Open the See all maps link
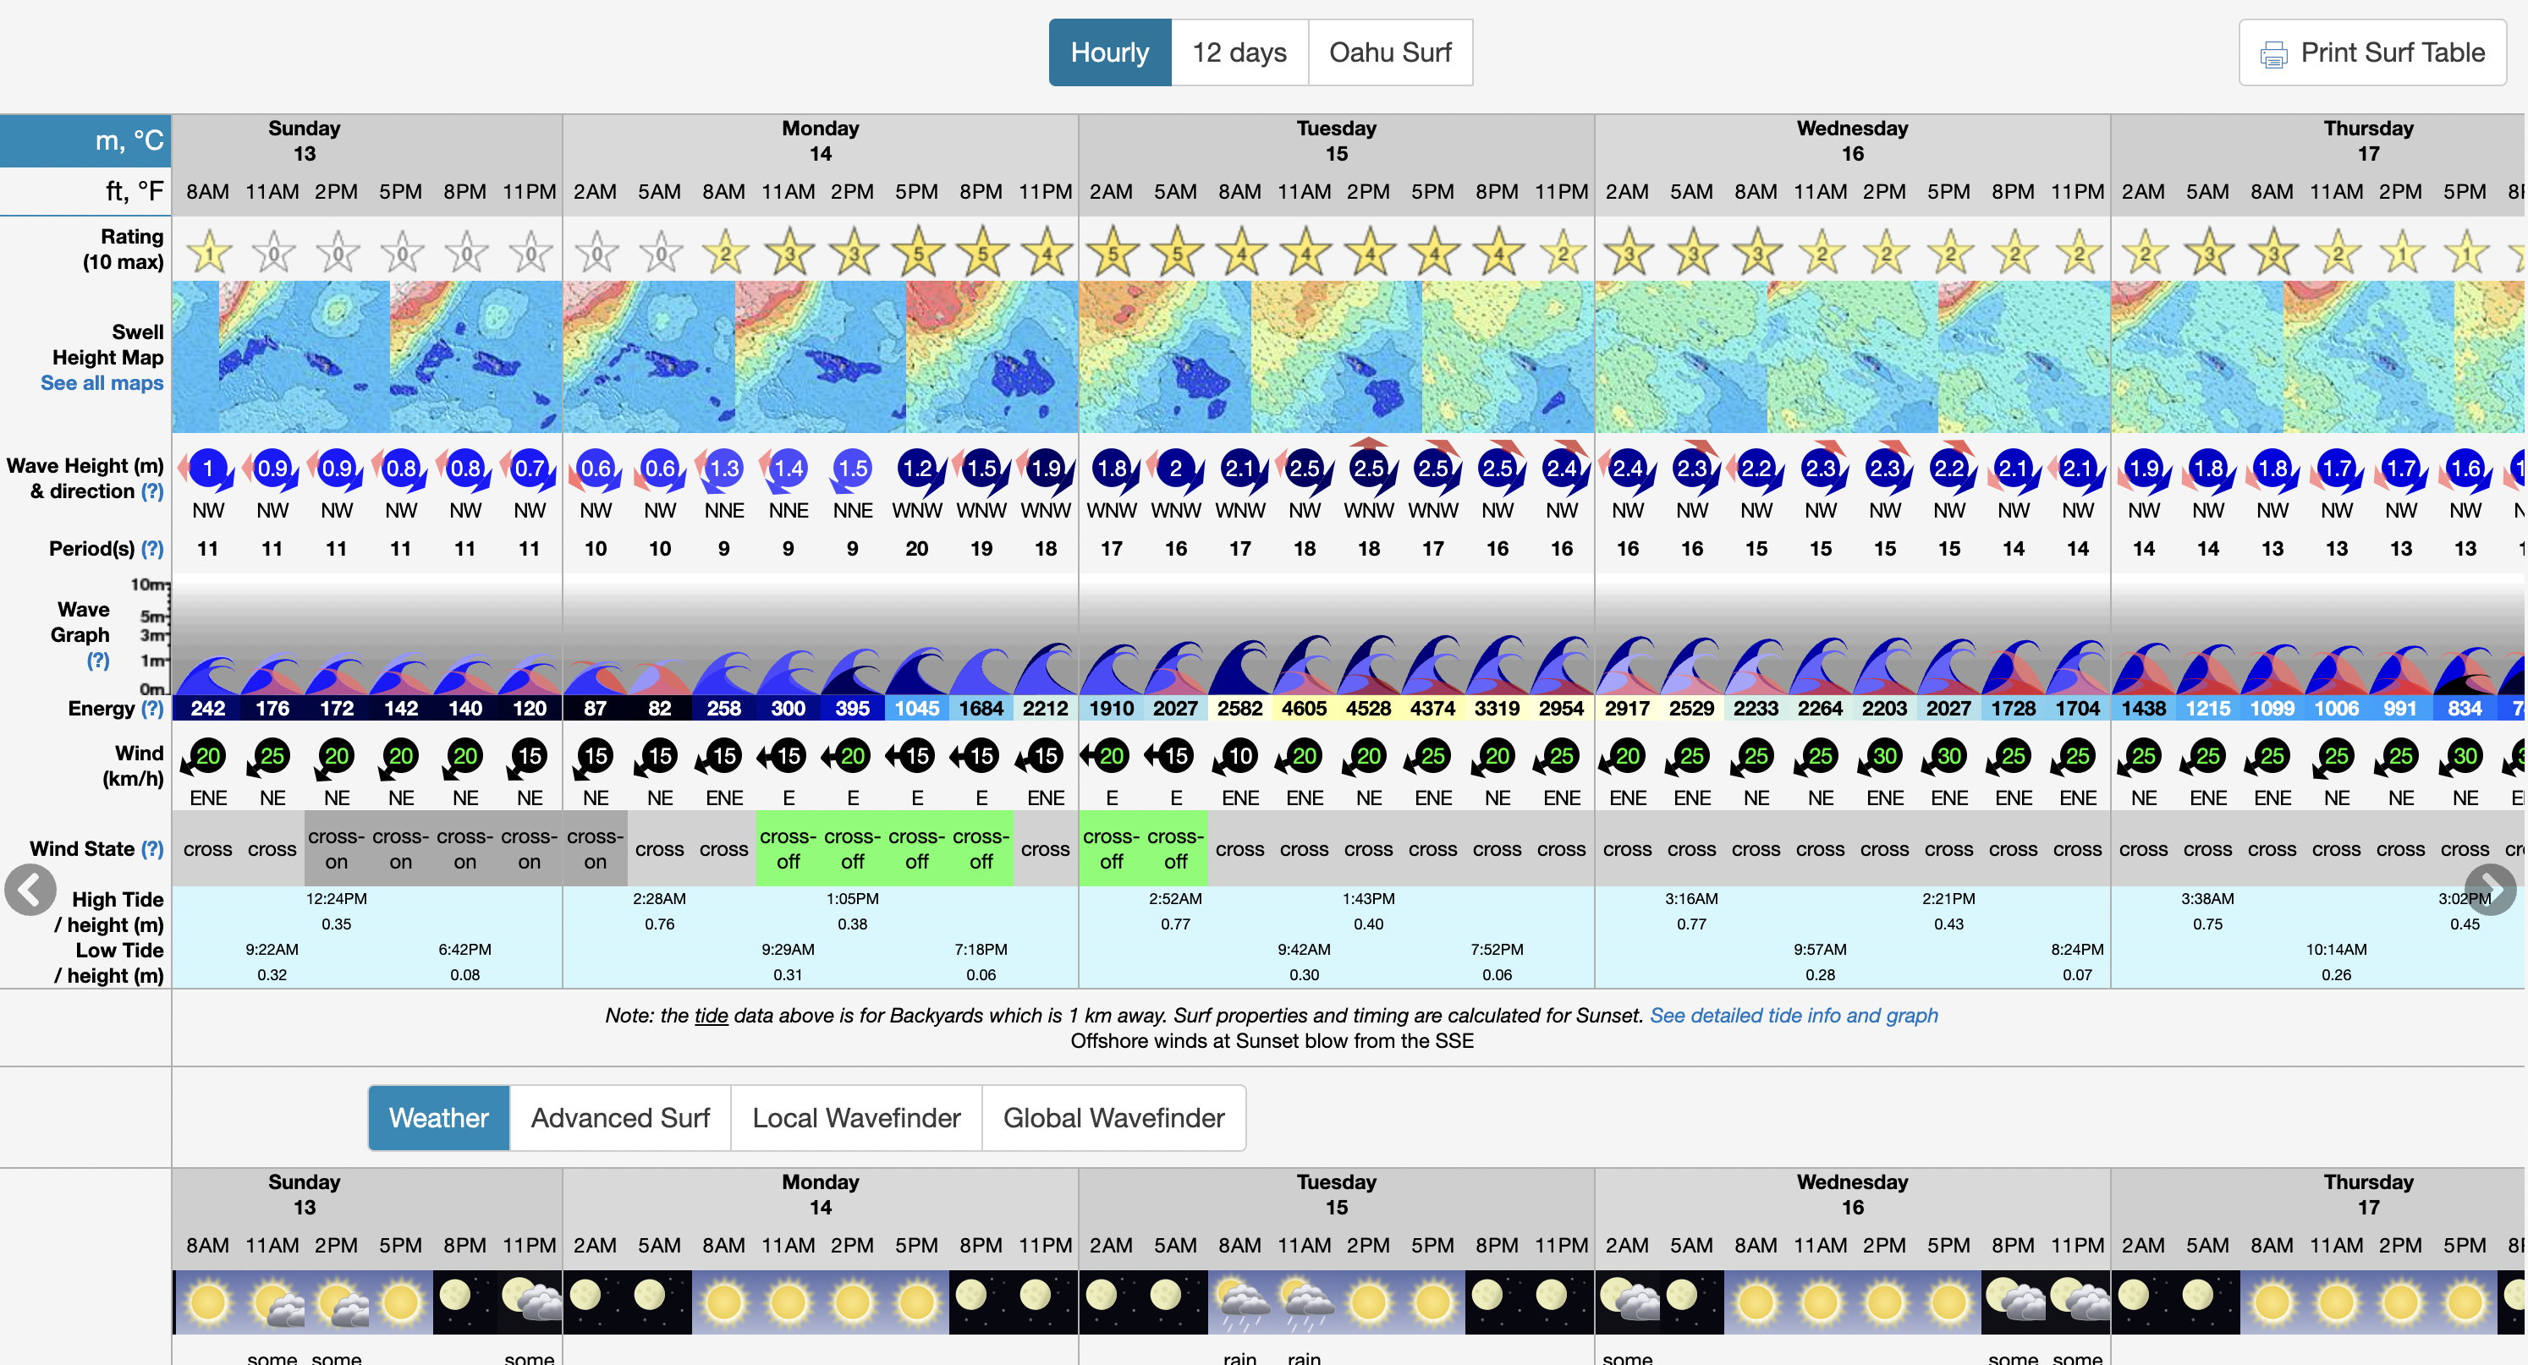The height and width of the screenshot is (1365, 2528). click(102, 383)
